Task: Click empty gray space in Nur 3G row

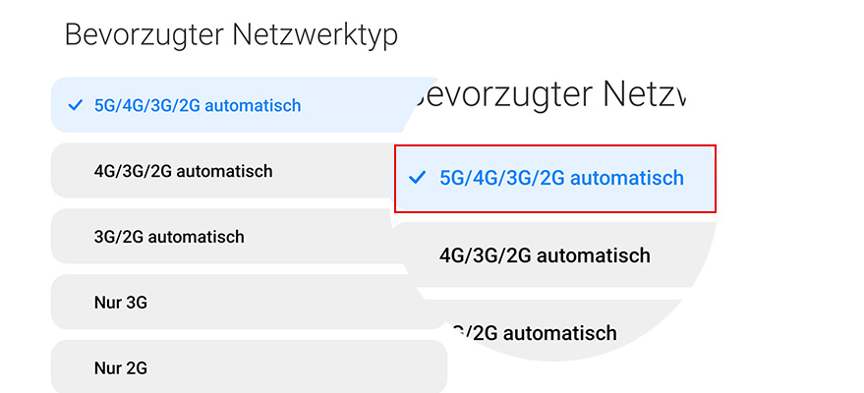Action: [x=295, y=303]
